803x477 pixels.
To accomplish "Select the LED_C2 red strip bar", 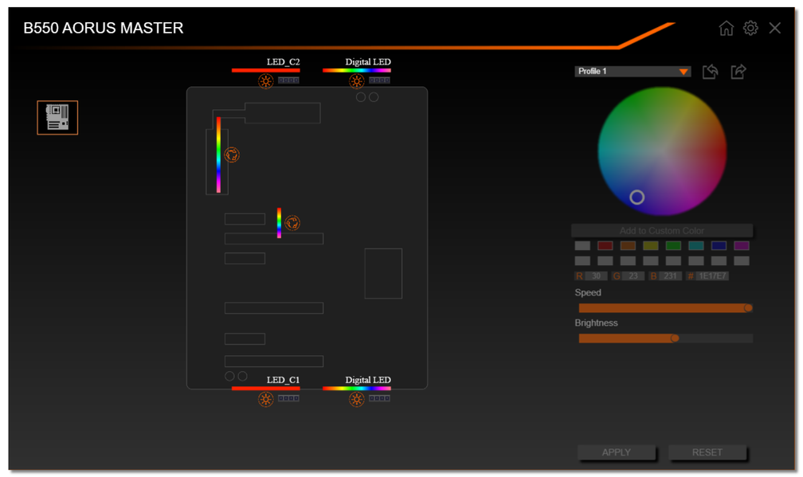I will click(x=266, y=70).
